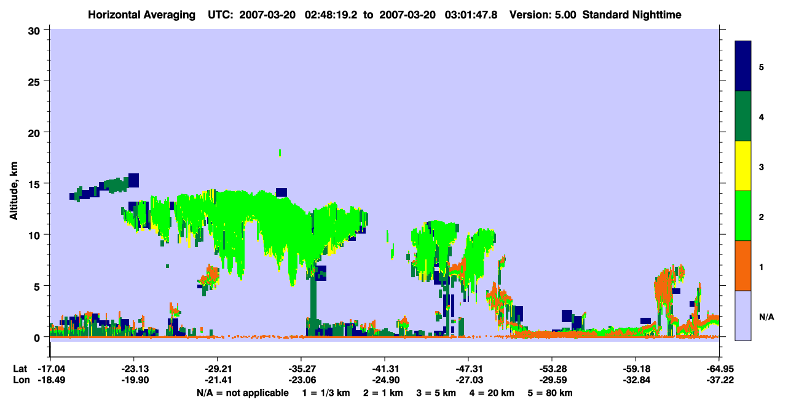Click latitude value -64.95

coord(719,369)
